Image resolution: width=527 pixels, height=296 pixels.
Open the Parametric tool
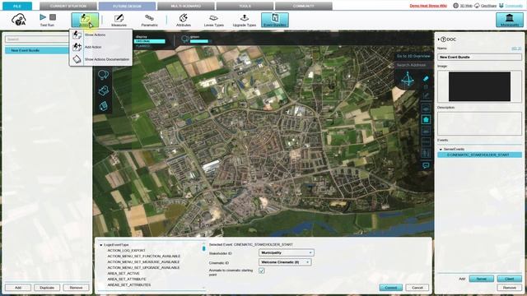click(149, 20)
